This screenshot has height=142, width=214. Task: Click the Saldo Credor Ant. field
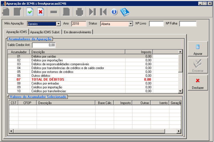(44, 45)
